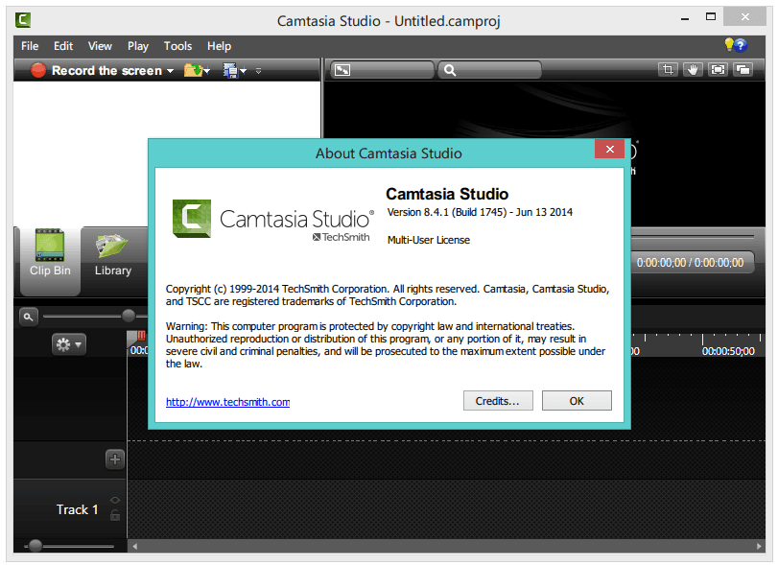
Task: Open the http://www.techsmith.com link
Action: click(x=227, y=402)
